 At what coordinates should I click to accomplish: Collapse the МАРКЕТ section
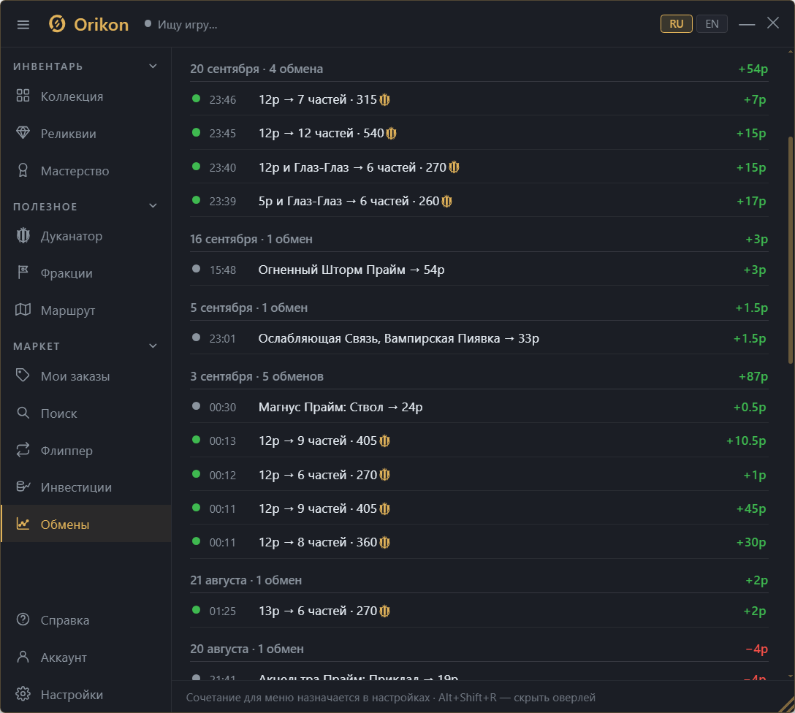153,346
